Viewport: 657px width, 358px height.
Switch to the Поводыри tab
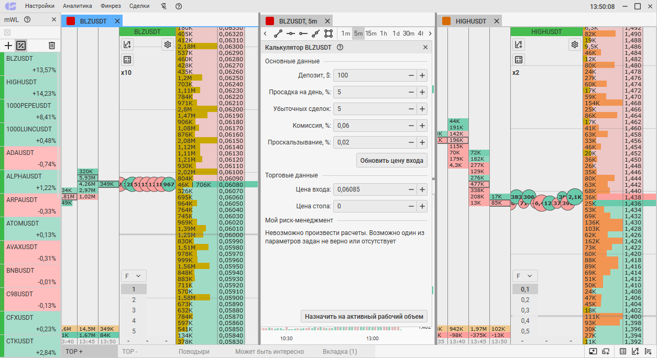(x=194, y=352)
